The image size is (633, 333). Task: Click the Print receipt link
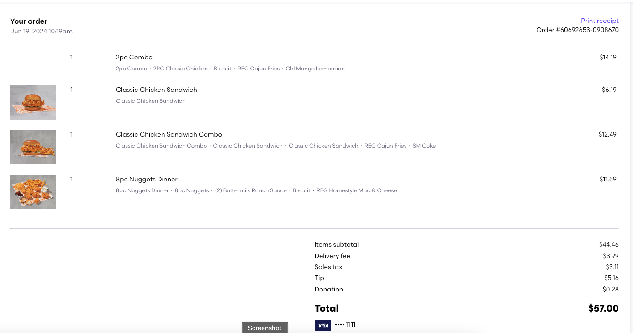tap(599, 21)
